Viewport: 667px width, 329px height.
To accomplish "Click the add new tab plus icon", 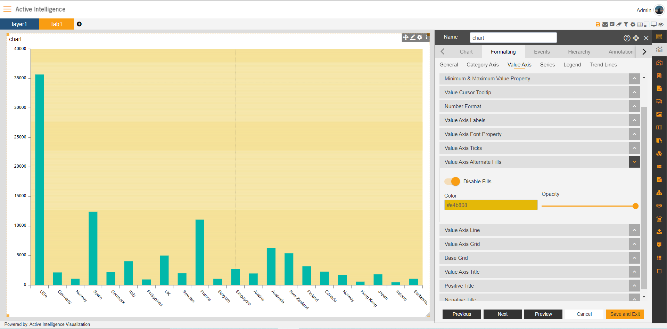I will [x=79, y=24].
